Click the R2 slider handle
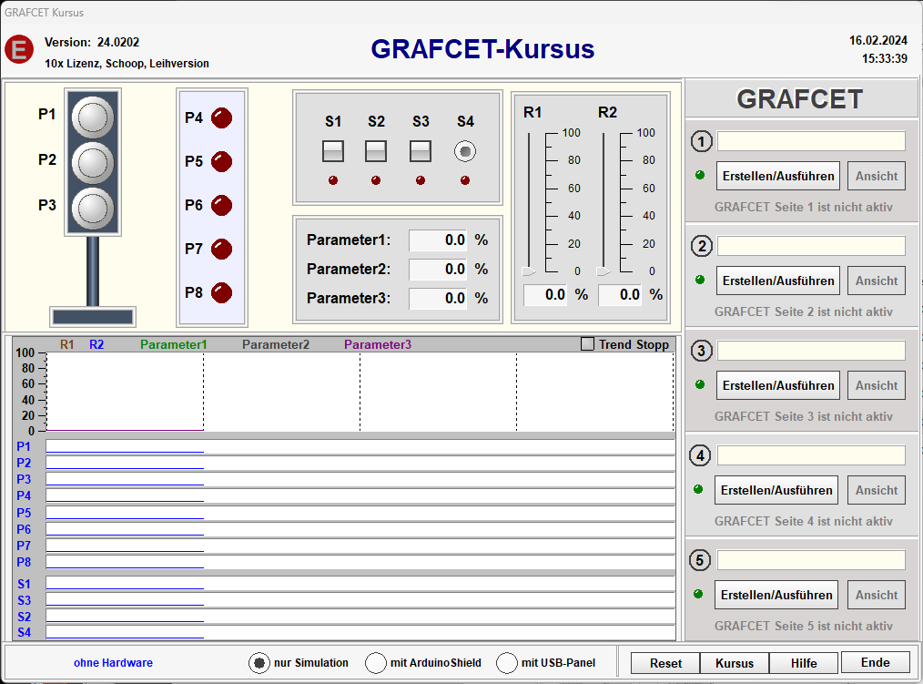Image resolution: width=923 pixels, height=684 pixels. tap(603, 271)
